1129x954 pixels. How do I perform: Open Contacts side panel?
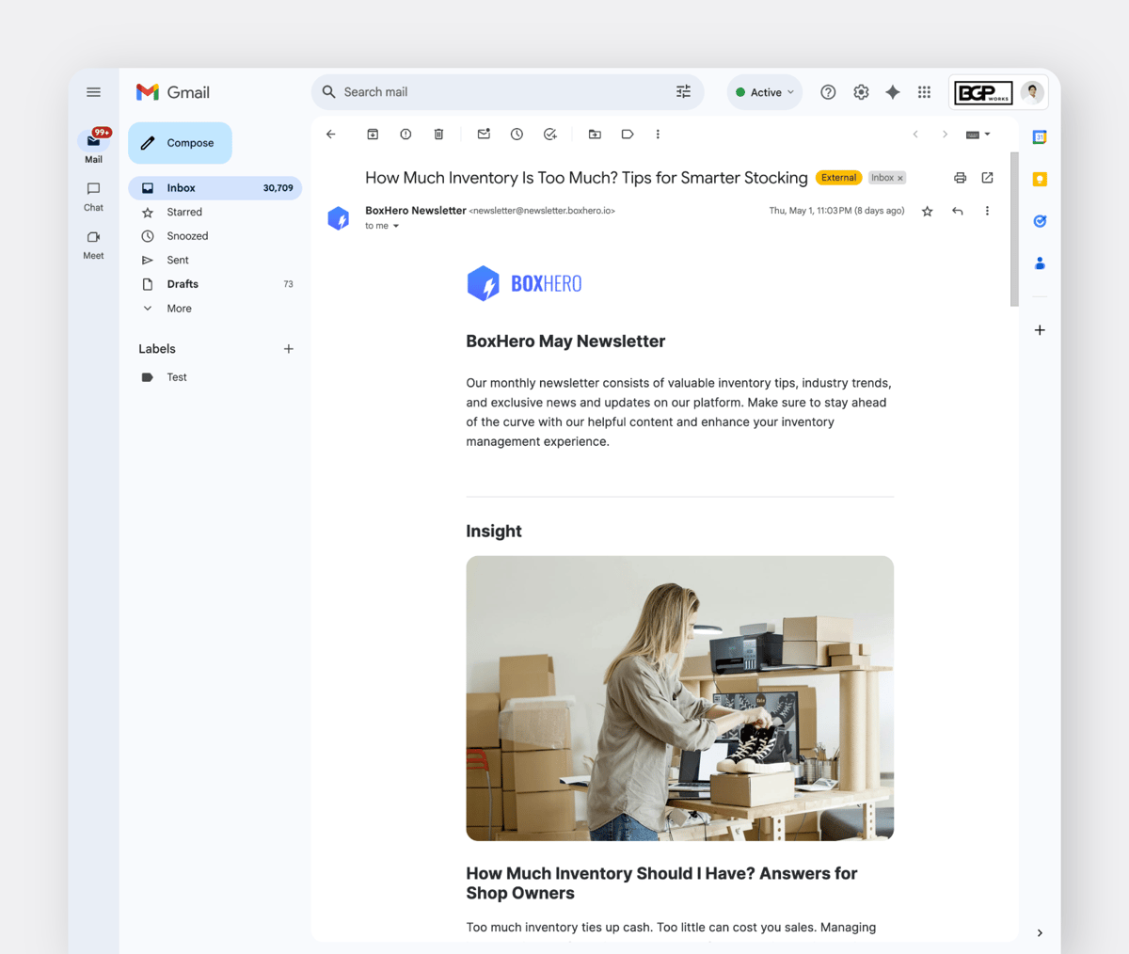coord(1040,263)
